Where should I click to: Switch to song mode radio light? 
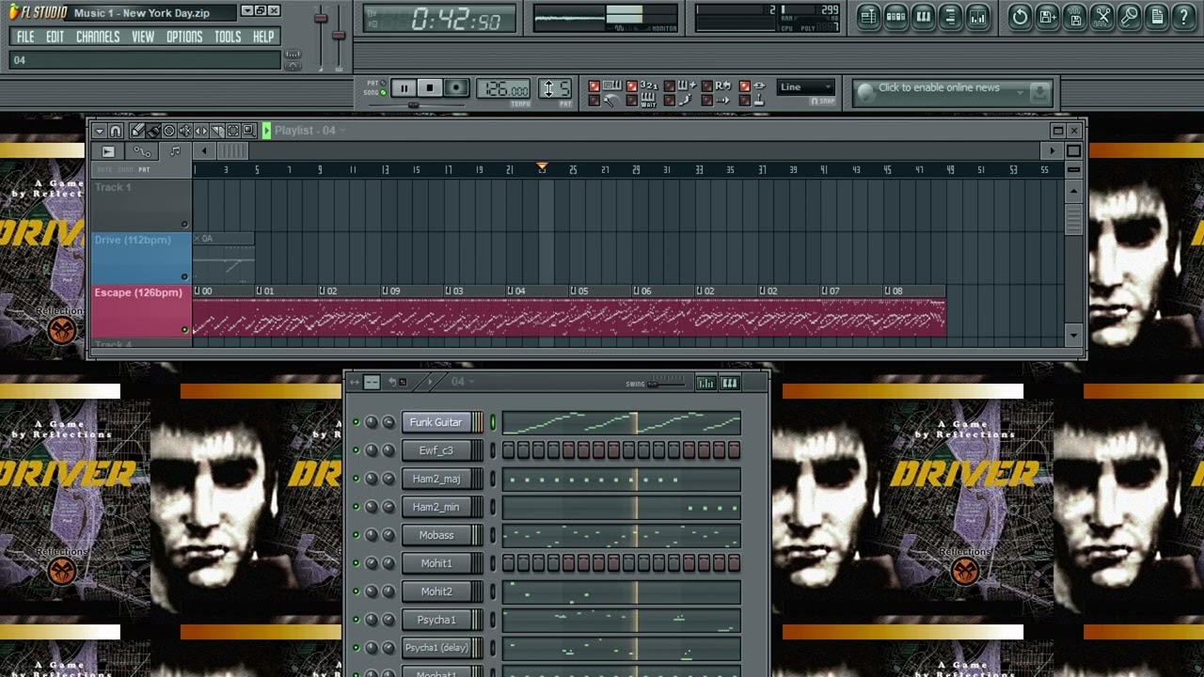383,92
